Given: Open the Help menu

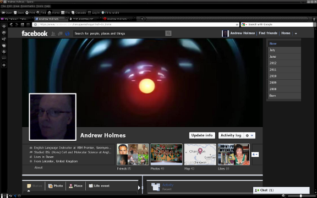Looking at the screenshot, I should tap(47, 6).
